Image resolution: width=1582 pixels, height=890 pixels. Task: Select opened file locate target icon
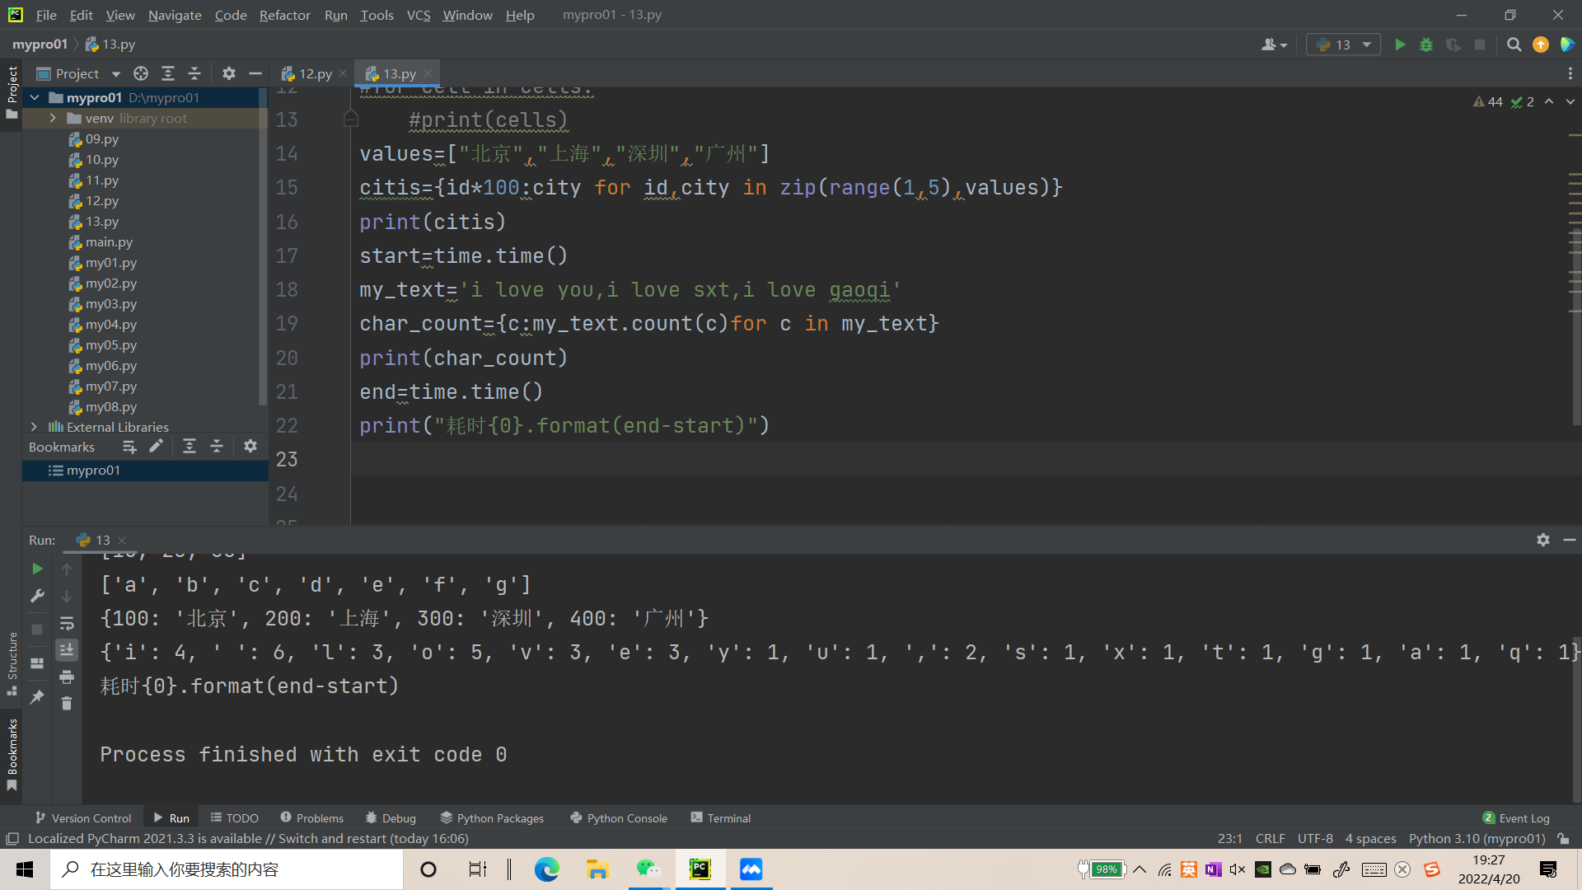[x=141, y=73]
